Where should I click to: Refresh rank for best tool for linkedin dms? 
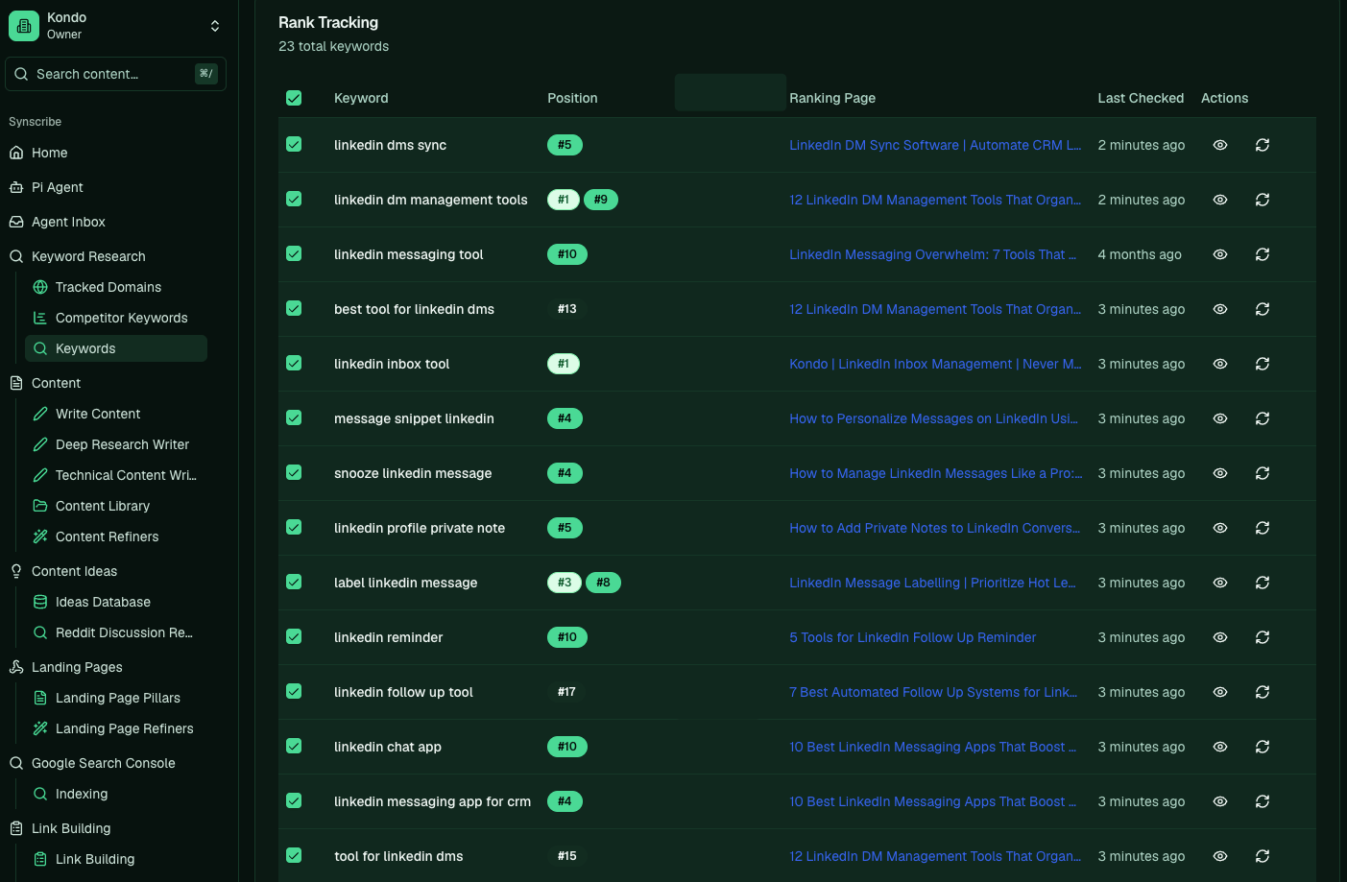(1263, 309)
